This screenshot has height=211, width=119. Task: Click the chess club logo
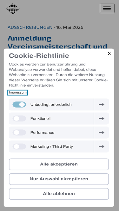(x=13, y=9)
